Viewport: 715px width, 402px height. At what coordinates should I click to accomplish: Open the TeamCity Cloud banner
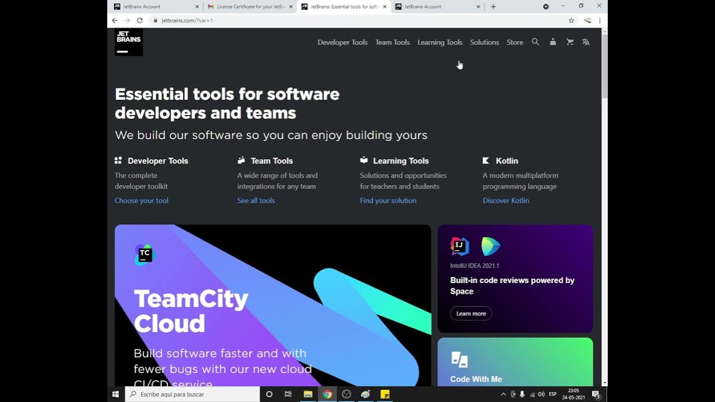pyautogui.click(x=273, y=305)
